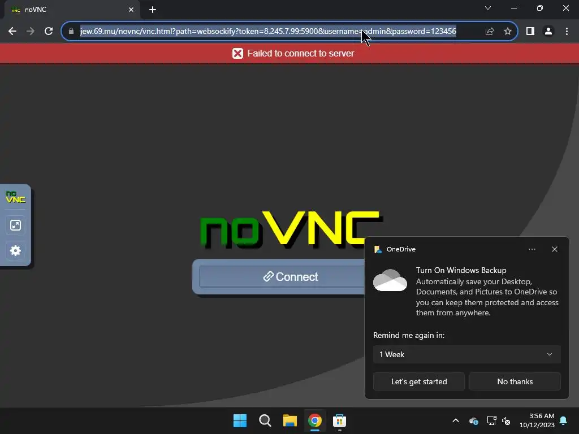Click the OneDrive title label

pos(401,249)
